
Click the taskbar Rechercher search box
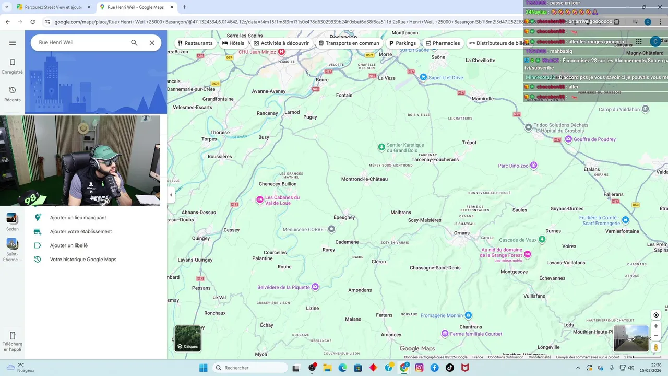click(250, 368)
